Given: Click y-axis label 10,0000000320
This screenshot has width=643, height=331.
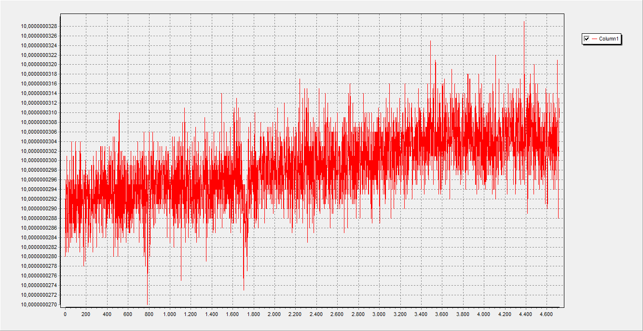Looking at the screenshot, I should pyautogui.click(x=39, y=64).
